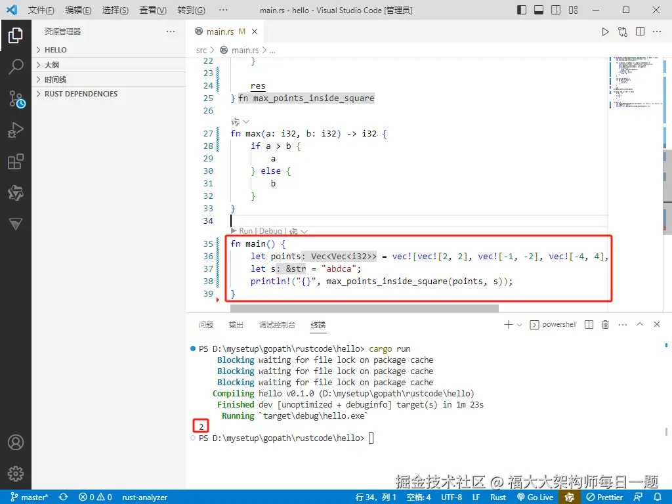Viewport: 672px width, 504px height.
Task: Close the terminal panel
Action: 656,324
